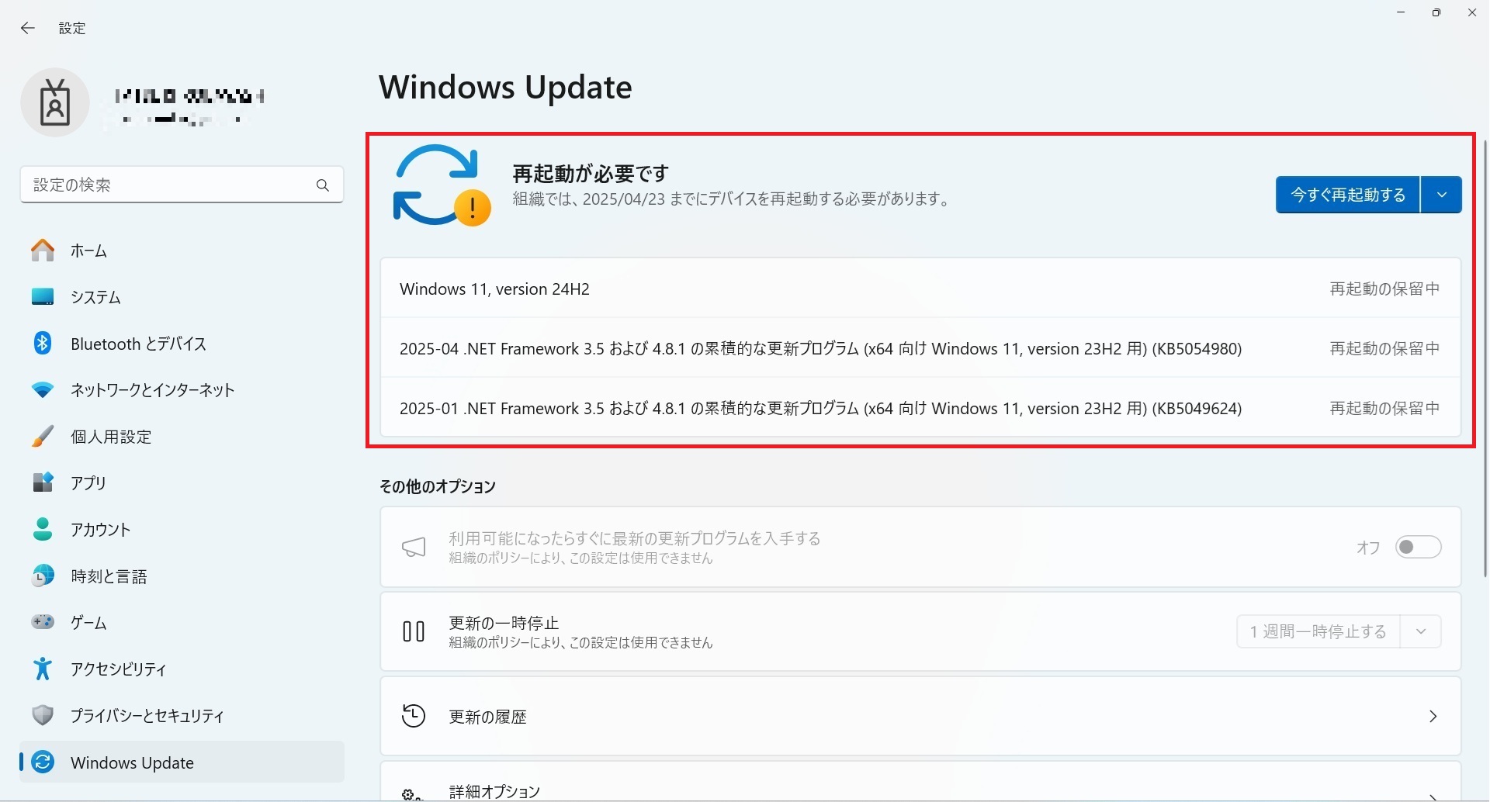Open Bluetooth とデバイス settings
Viewport: 1490px width, 802px height.
click(x=182, y=344)
